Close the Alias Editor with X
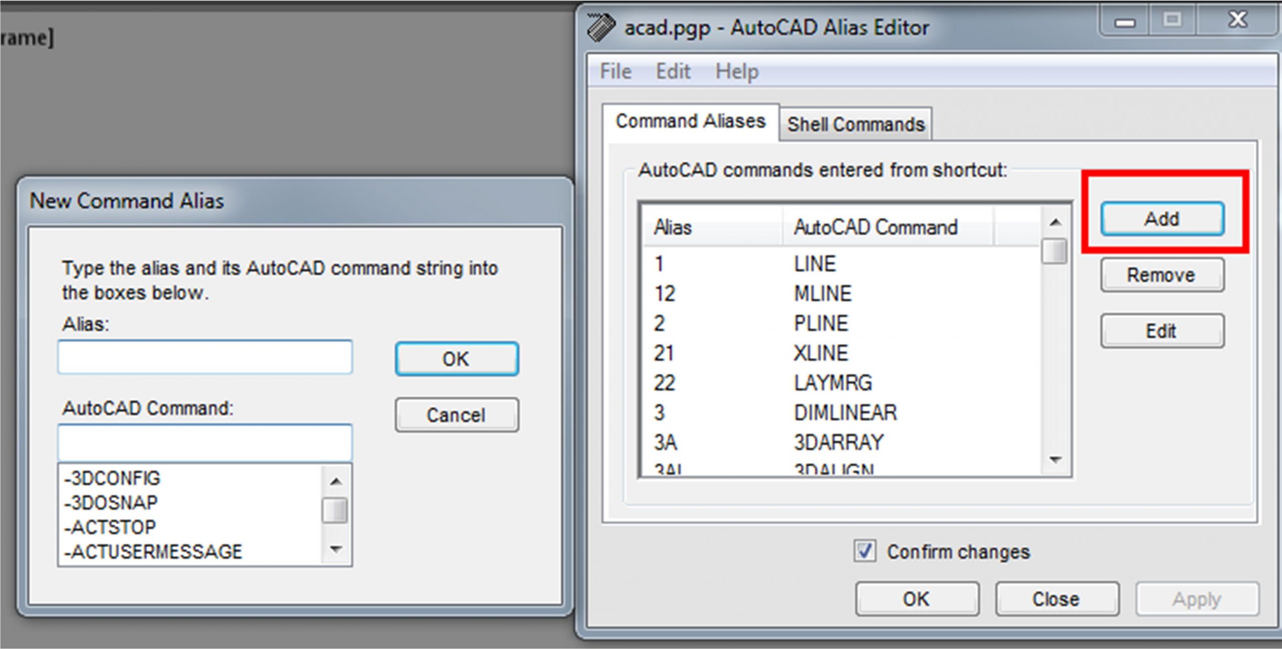 pos(1237,21)
